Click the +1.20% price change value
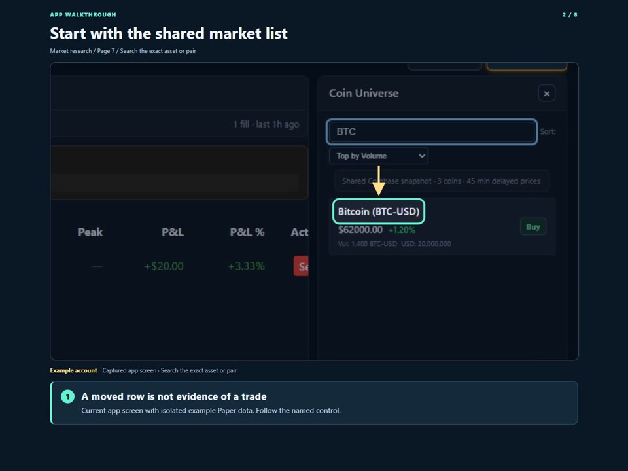The image size is (628, 471). tap(402, 230)
